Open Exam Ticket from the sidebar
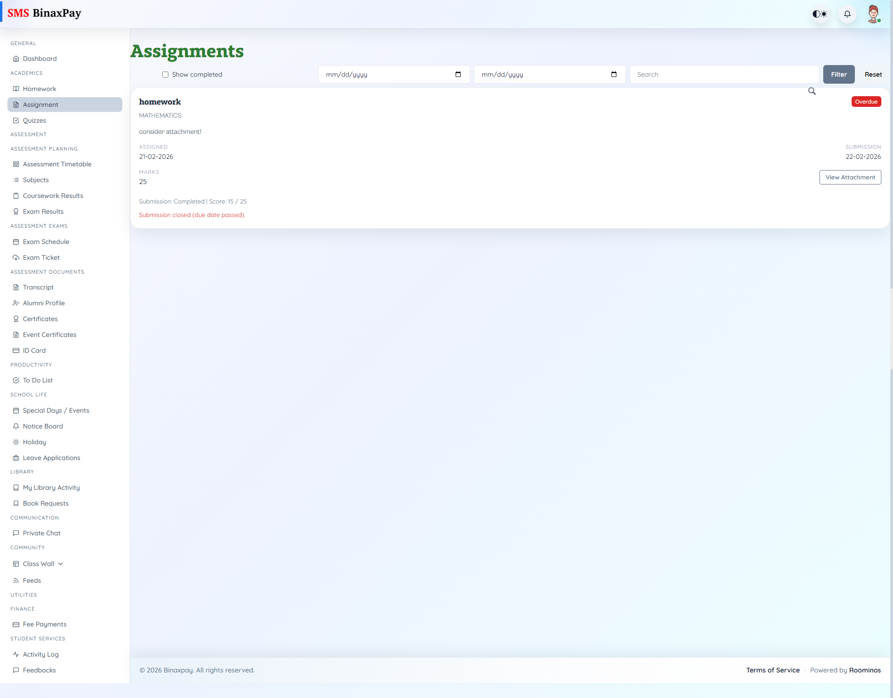The image size is (893, 698). [x=41, y=257]
